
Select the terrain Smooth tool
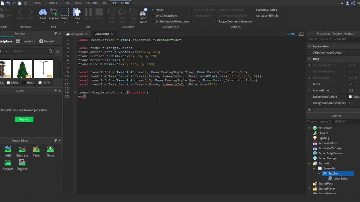[8, 165]
